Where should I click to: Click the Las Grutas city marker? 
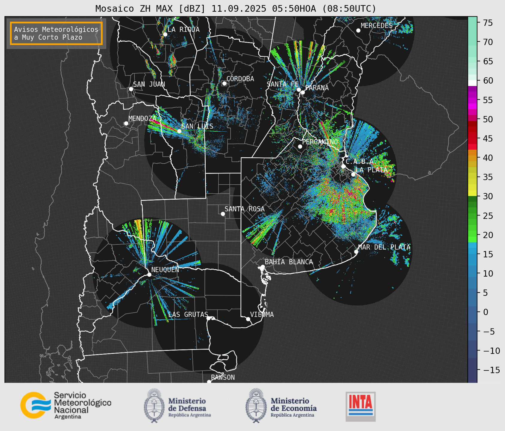coord(209,318)
